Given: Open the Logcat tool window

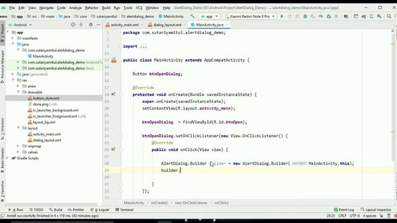Looking at the screenshot, I should [100, 209].
